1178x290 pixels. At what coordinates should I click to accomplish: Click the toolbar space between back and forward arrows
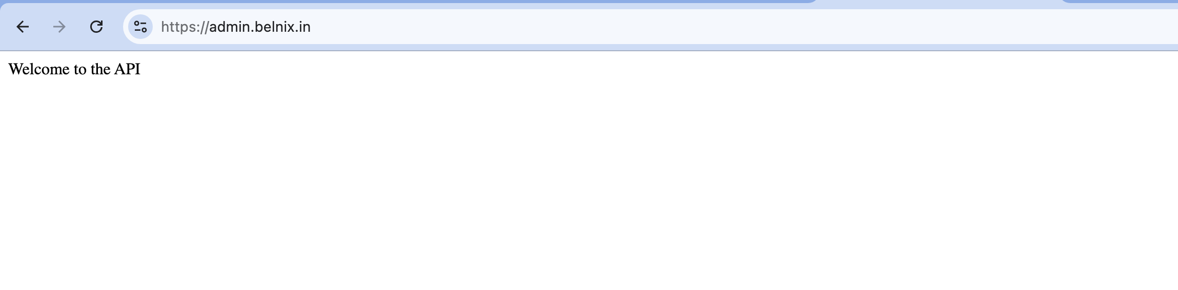point(41,27)
